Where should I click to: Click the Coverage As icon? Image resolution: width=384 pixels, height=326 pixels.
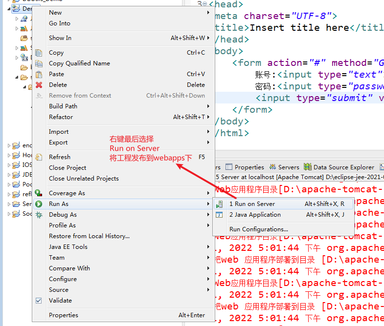coord(39,193)
